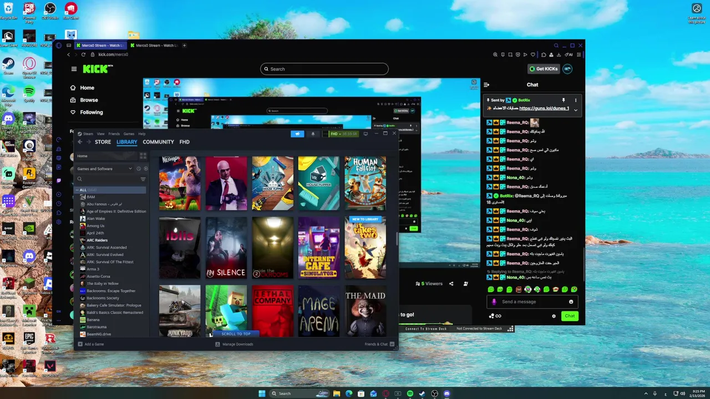Viewport: 710px width, 399px height.
Task: Click the Opera browser search tabs icon
Action: [556, 45]
